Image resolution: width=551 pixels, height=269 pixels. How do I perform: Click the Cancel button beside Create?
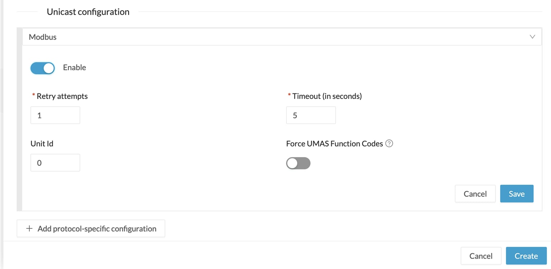pyautogui.click(x=481, y=256)
